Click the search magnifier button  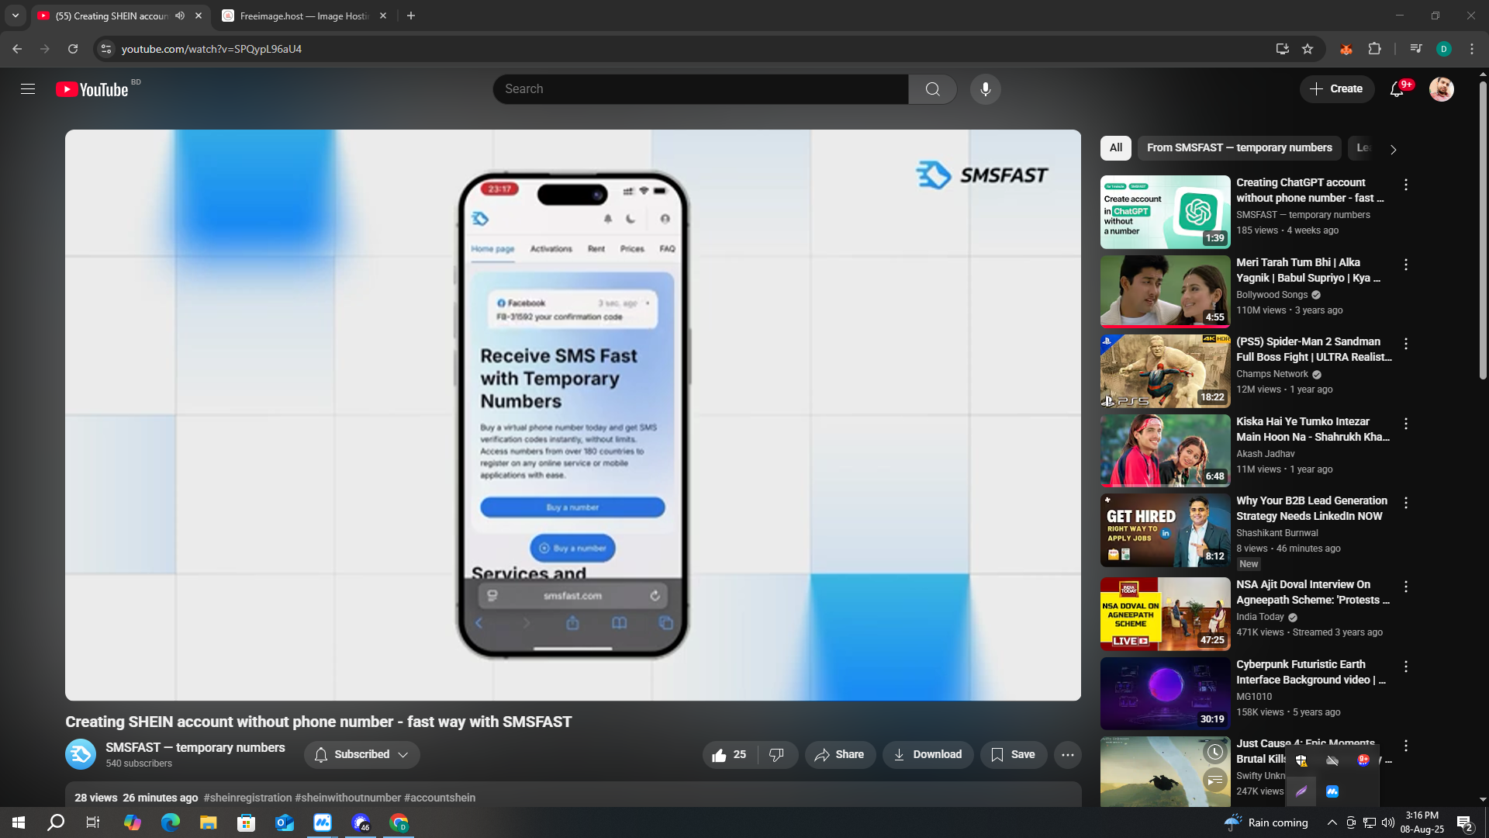pyautogui.click(x=932, y=89)
